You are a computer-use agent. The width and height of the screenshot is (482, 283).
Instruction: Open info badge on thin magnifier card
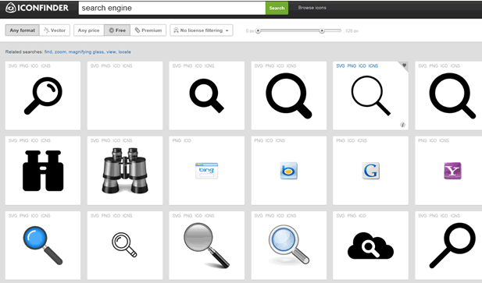tap(402, 125)
